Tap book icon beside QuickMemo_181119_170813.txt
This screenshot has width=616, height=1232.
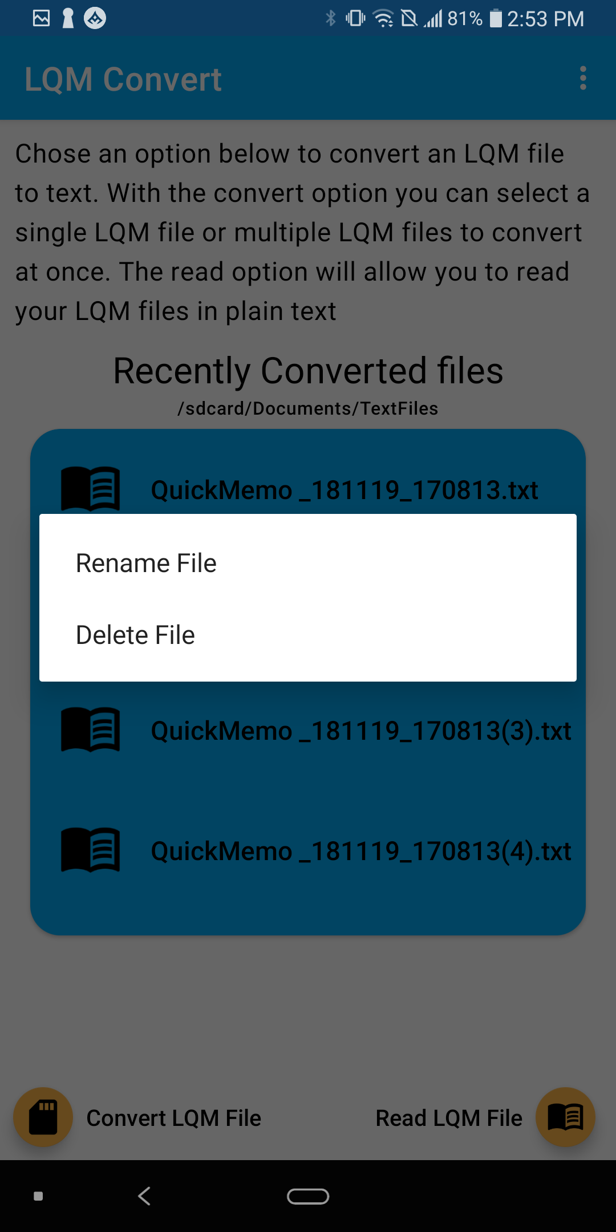tap(91, 488)
